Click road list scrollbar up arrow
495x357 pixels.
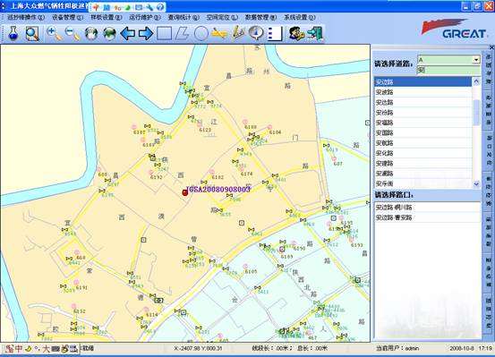click(x=476, y=81)
